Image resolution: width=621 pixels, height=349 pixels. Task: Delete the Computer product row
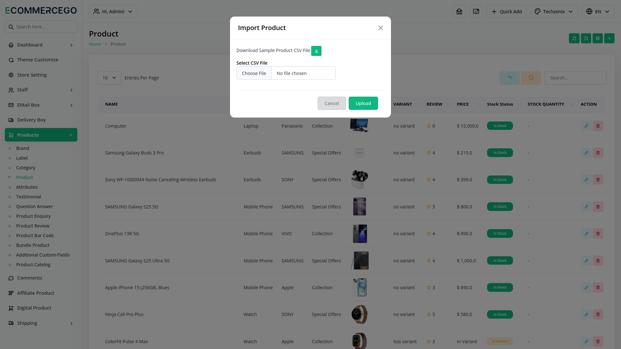tap(598, 126)
